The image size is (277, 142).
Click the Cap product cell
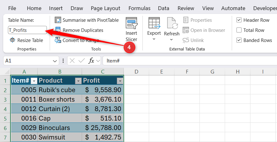pyautogui.click(x=60, y=118)
